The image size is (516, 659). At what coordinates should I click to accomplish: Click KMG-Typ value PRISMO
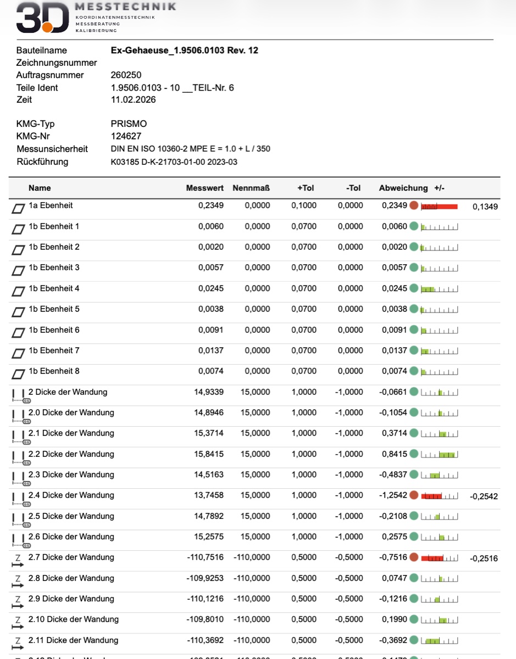tap(129, 124)
